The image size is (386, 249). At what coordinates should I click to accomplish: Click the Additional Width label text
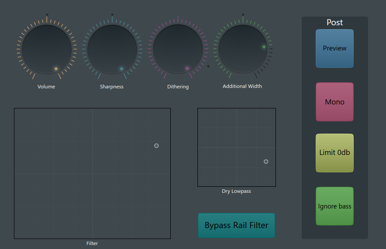(242, 86)
